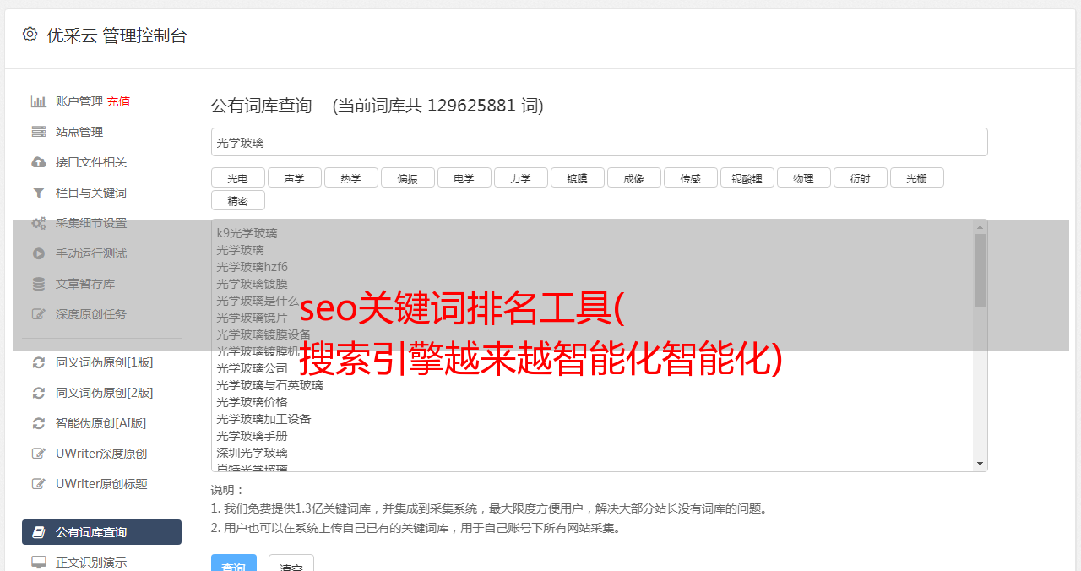The width and height of the screenshot is (1081, 571).
Task: Click the 铌酸锂 tag button
Action: point(747,177)
